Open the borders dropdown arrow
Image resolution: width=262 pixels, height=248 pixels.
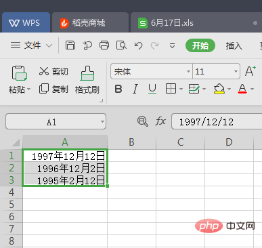(x=181, y=89)
